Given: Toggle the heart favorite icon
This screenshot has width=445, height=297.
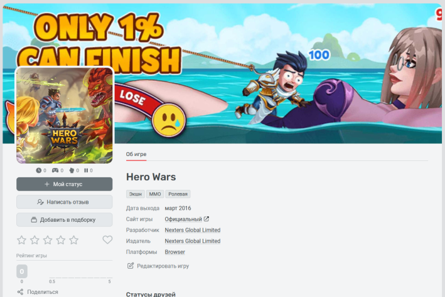Looking at the screenshot, I should pos(107,240).
